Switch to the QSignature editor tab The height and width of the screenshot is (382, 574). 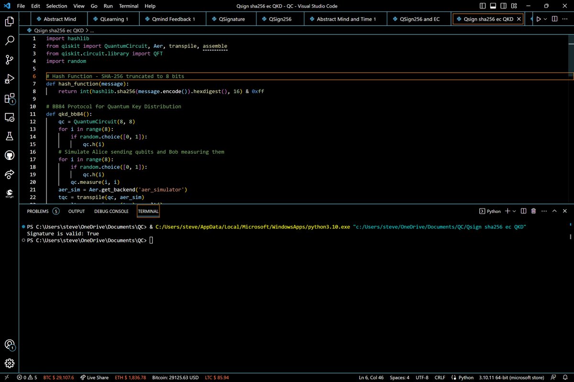[232, 19]
